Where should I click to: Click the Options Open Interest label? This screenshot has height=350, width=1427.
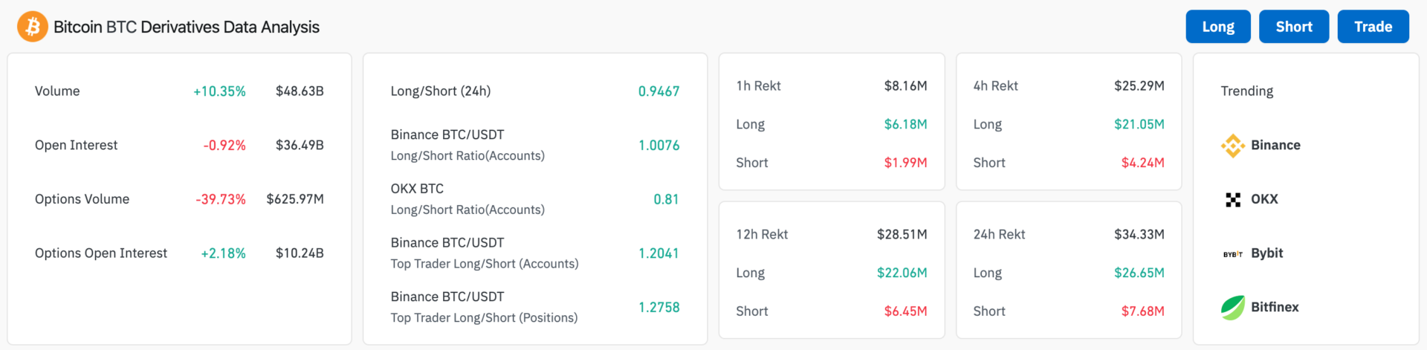tap(101, 253)
